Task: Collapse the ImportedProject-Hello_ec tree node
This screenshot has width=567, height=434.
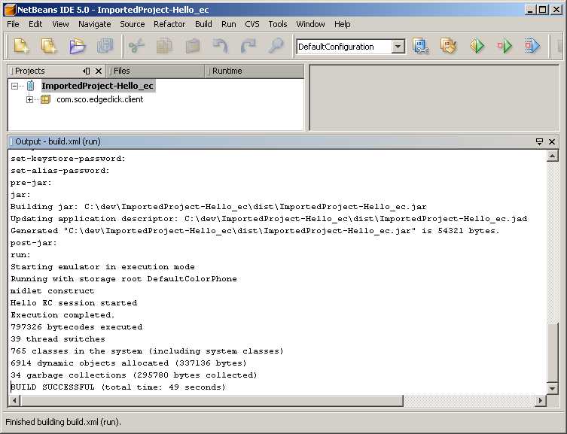Action: [x=14, y=86]
